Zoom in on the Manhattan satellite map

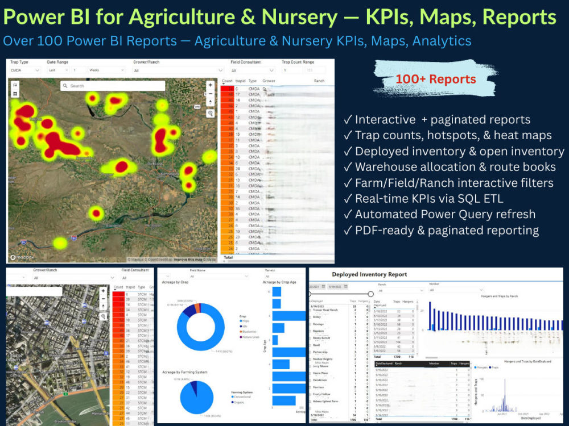click(x=104, y=291)
